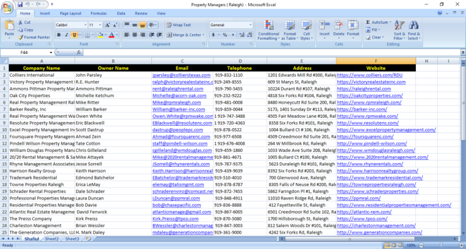Center the cell text horizontally

135,35
